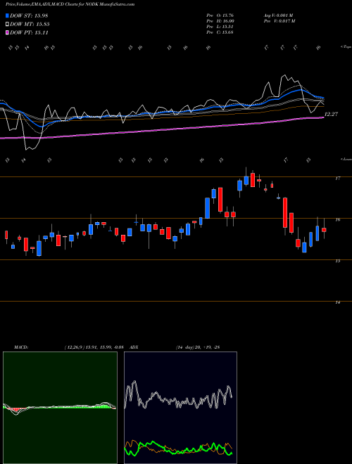Click the tall blue candlestick rising above 16

(x=208, y=208)
